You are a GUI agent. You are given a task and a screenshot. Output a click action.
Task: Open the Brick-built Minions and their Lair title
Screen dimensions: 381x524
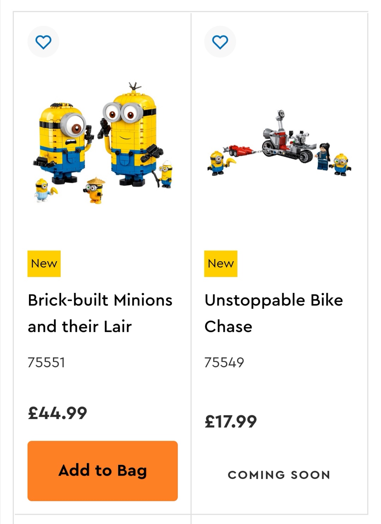pos(100,313)
